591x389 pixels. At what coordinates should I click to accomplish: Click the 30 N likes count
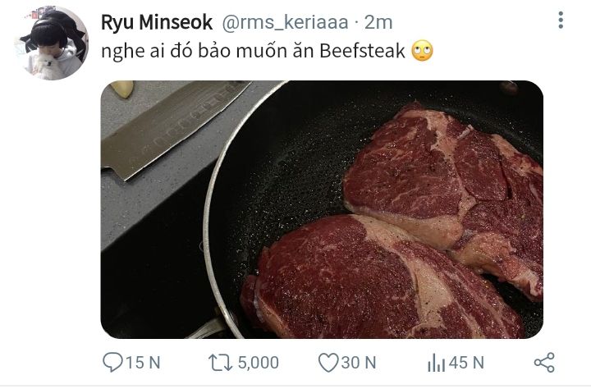(359, 362)
